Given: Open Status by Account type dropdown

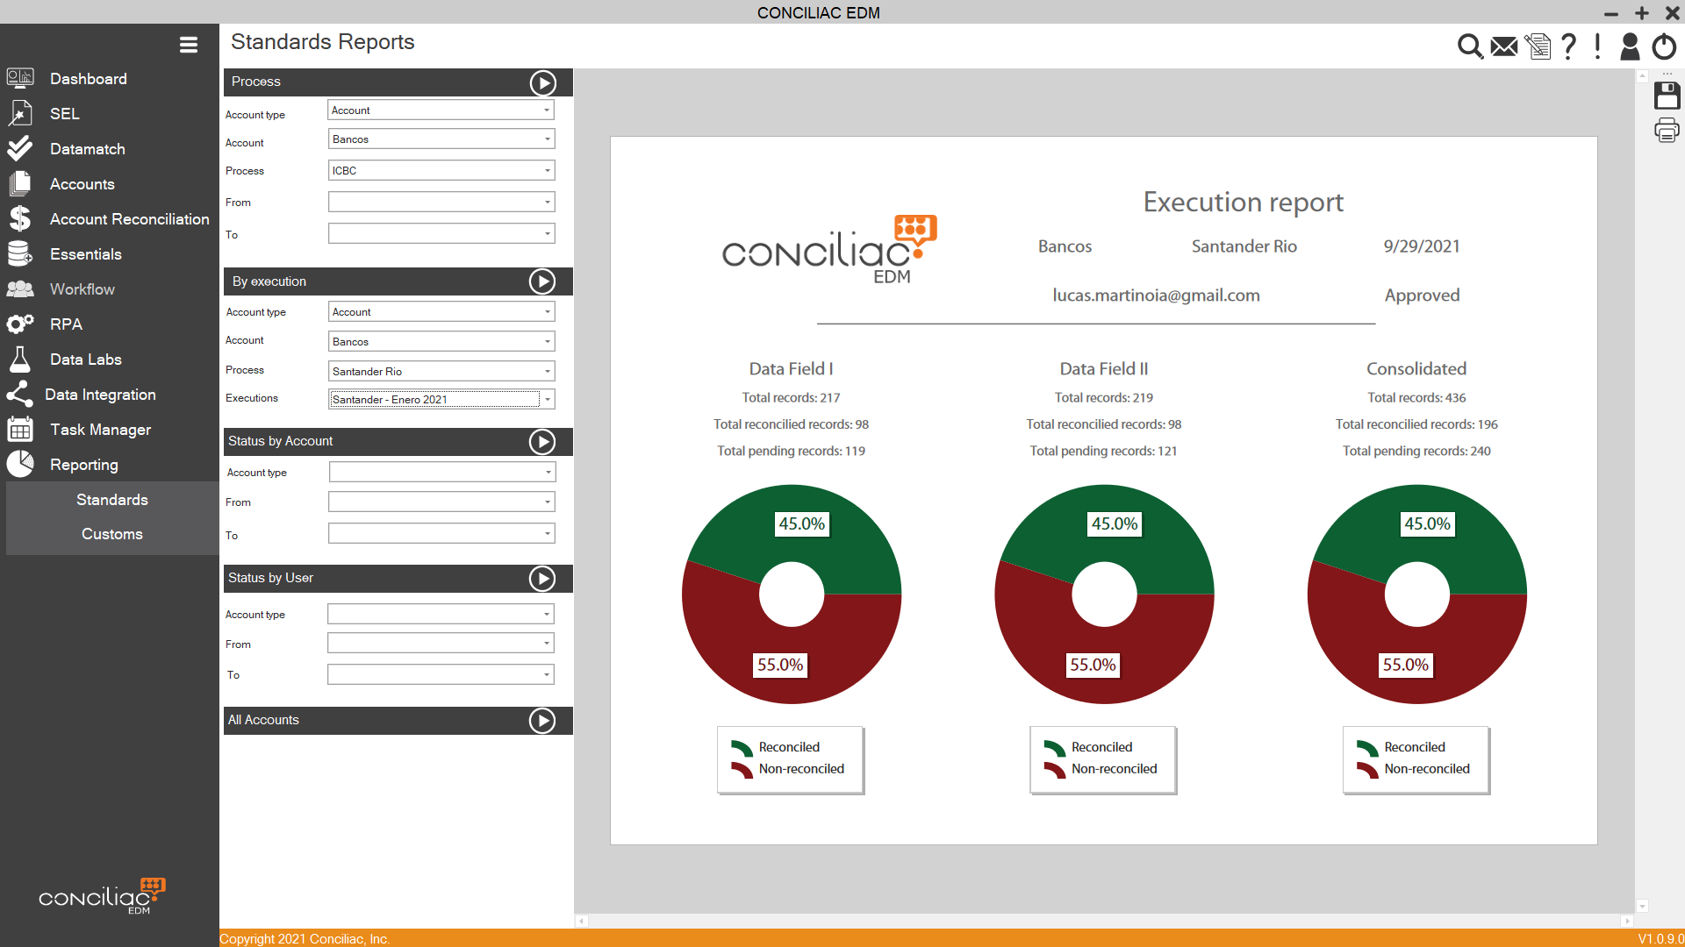Looking at the screenshot, I should pos(548,473).
